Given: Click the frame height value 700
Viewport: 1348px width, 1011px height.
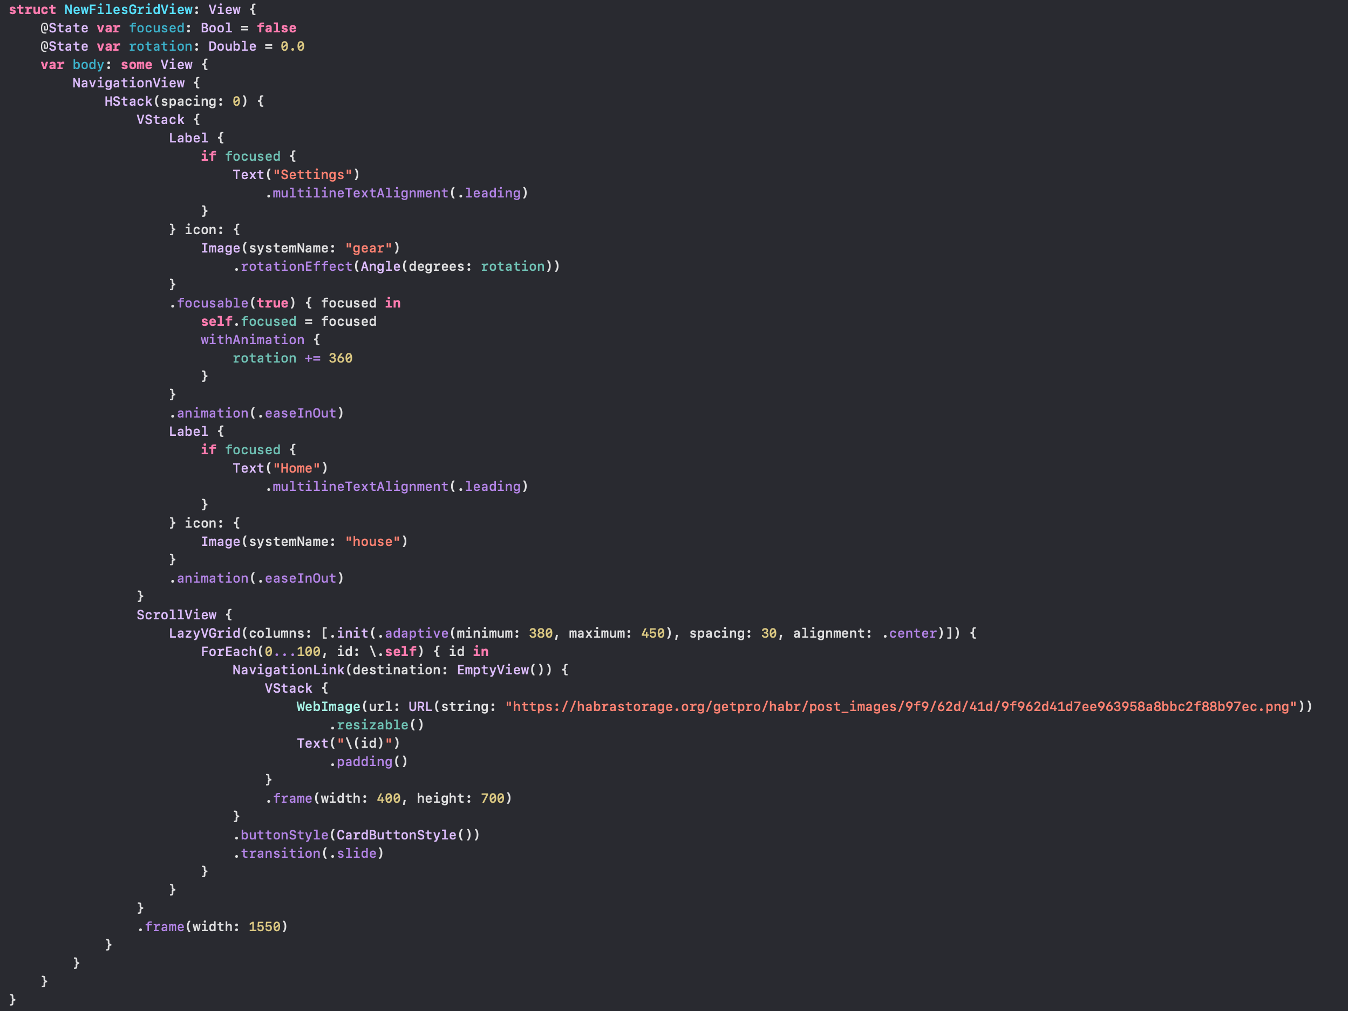Looking at the screenshot, I should pos(493,798).
